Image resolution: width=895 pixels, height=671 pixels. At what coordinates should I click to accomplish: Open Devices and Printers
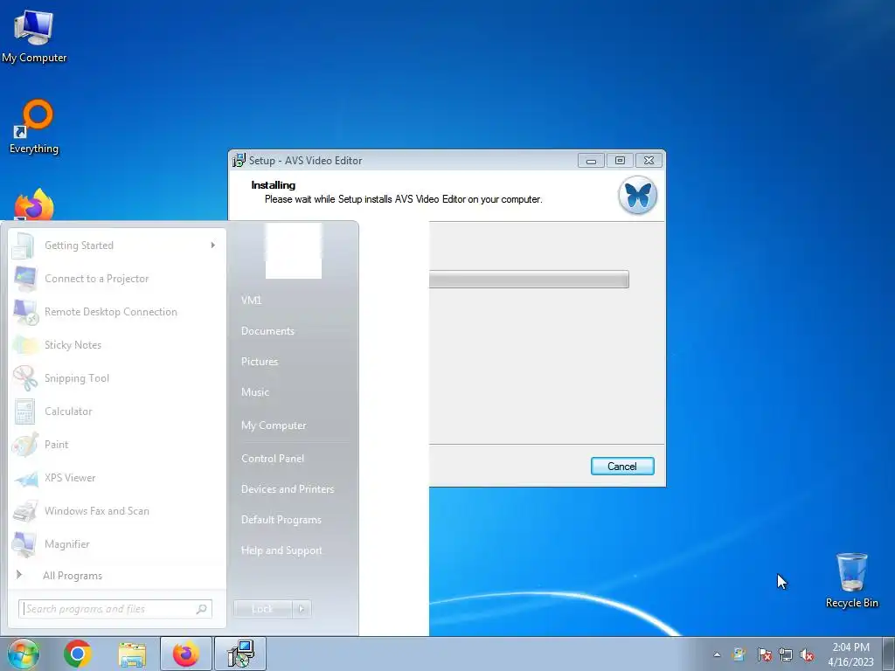click(x=288, y=489)
